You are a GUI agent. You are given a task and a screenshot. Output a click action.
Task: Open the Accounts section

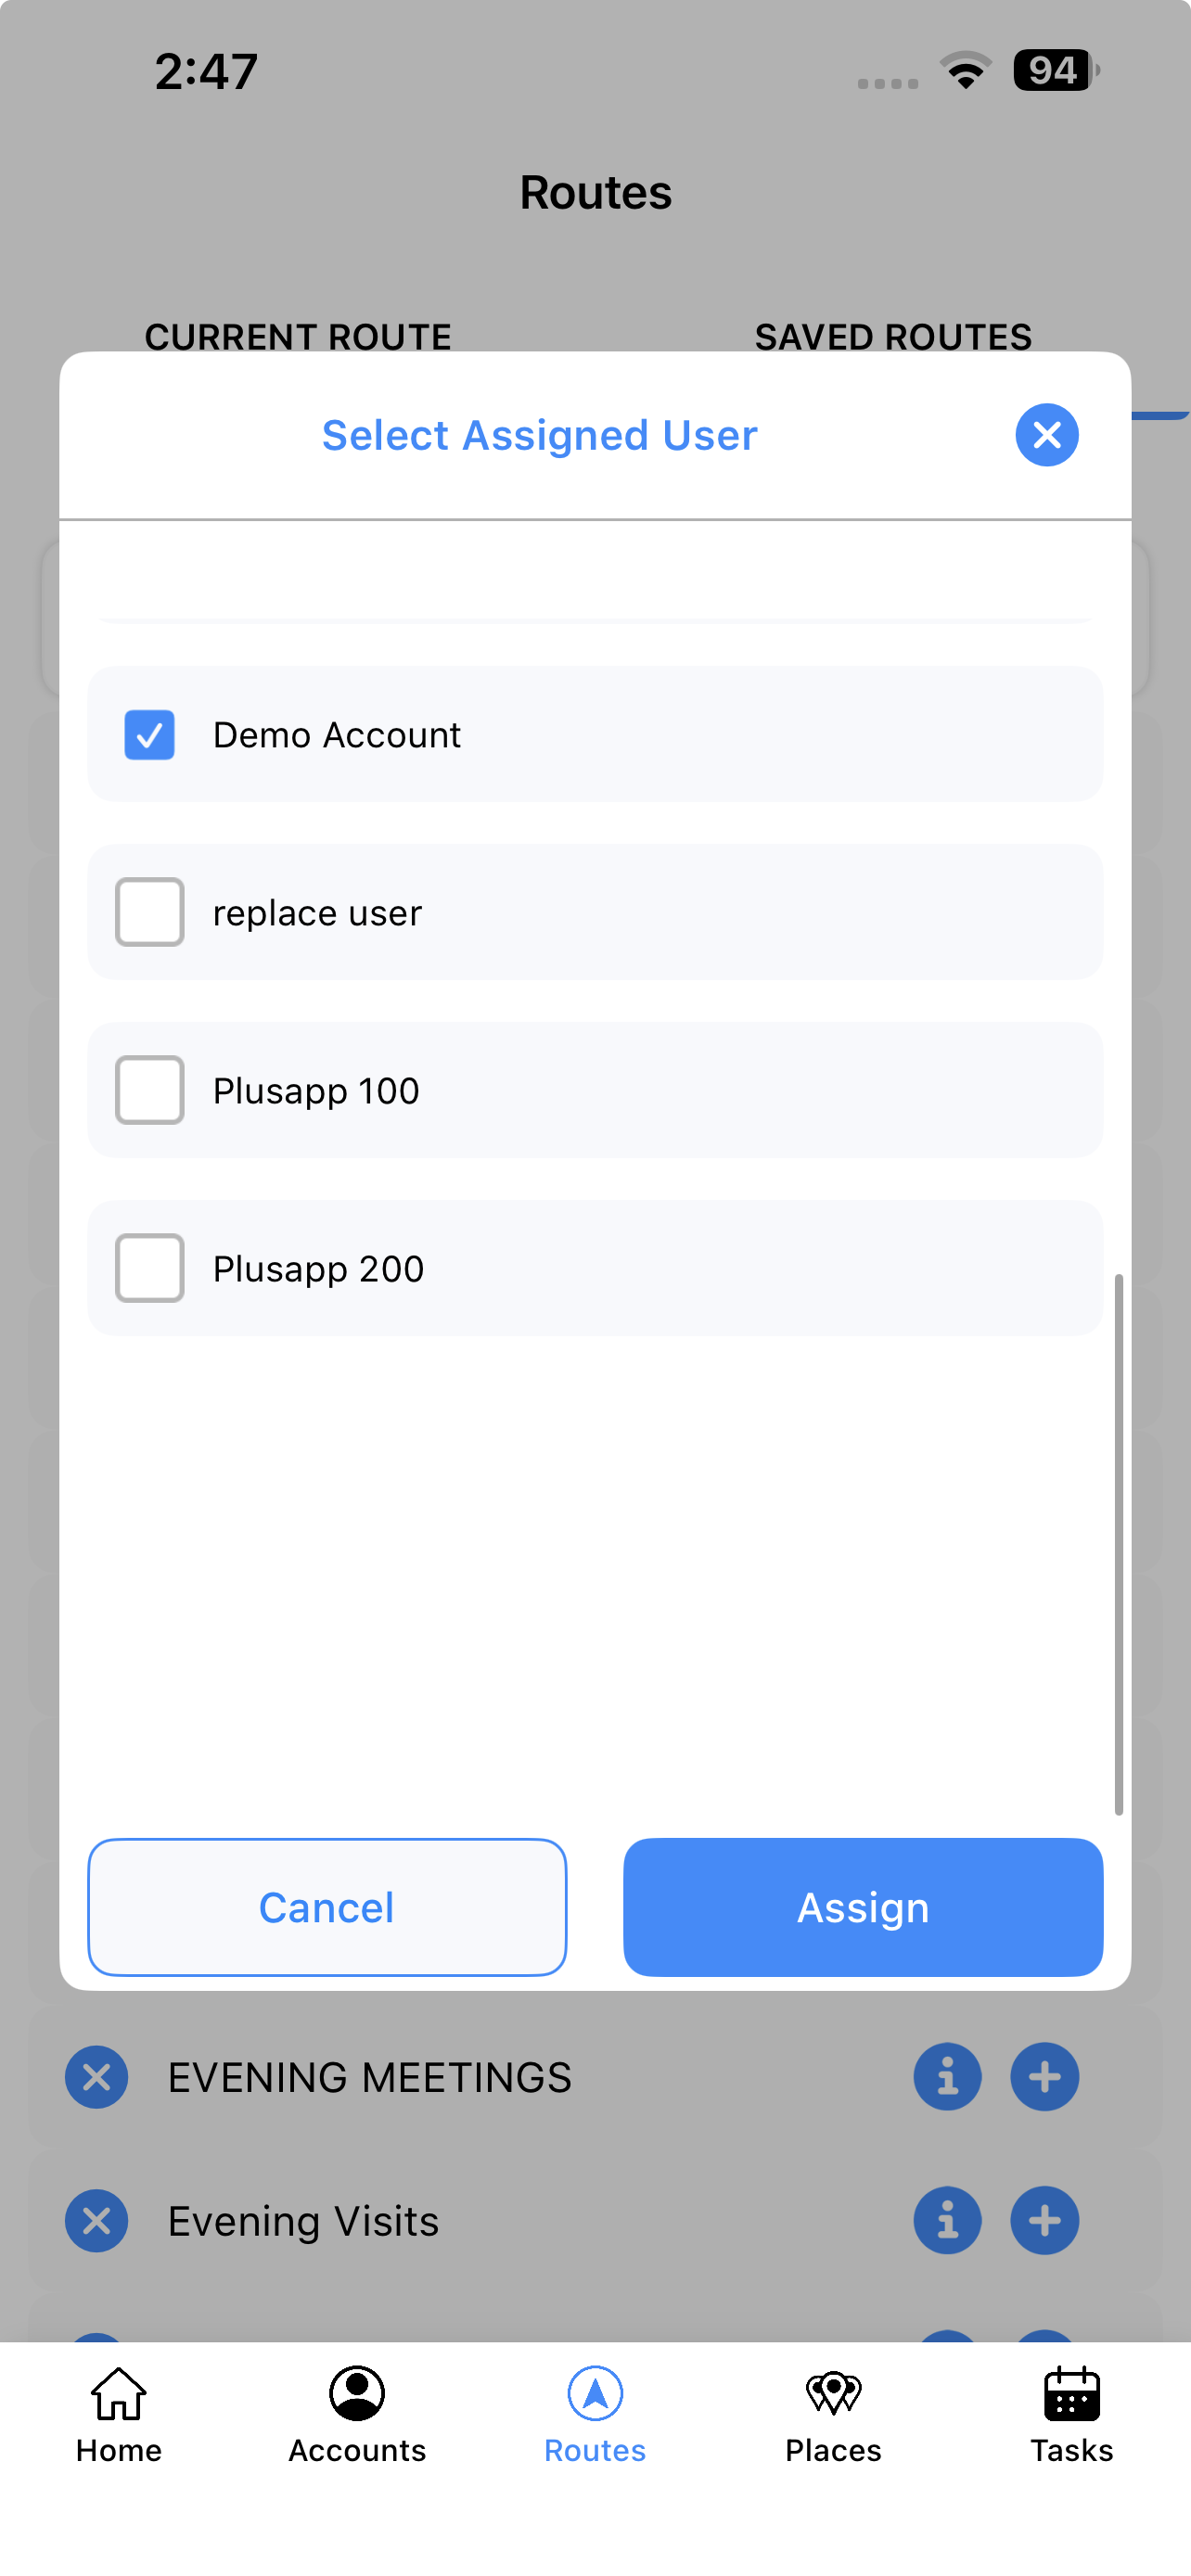click(x=357, y=2415)
